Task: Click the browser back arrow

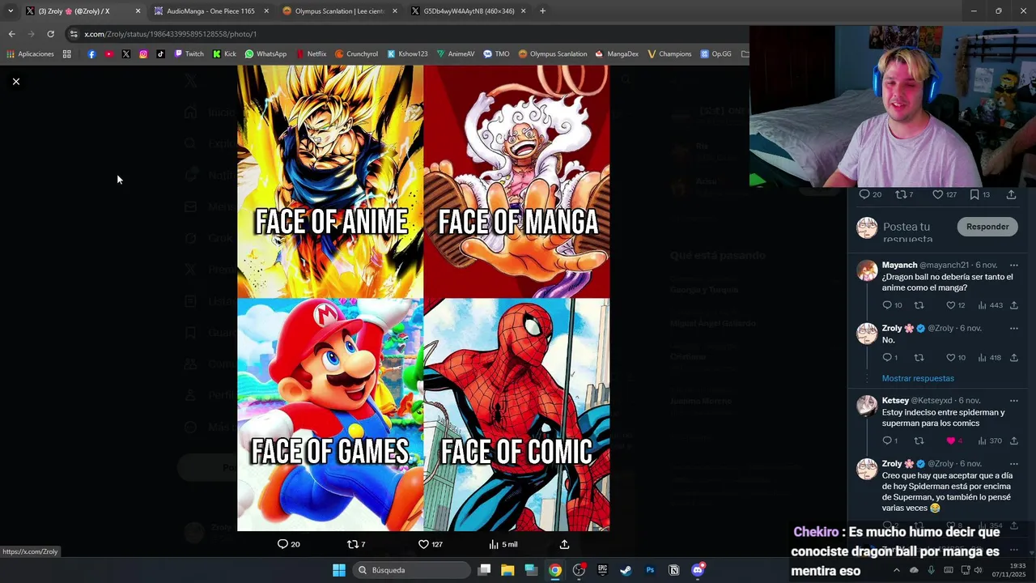Action: point(11,34)
